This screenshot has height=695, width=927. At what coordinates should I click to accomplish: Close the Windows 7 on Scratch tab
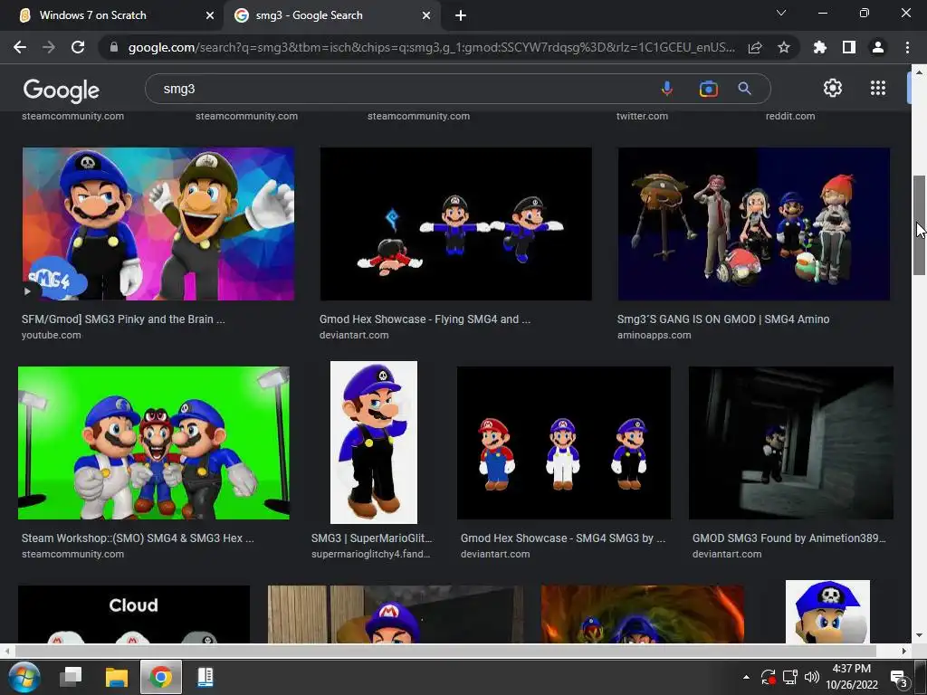pyautogui.click(x=210, y=15)
